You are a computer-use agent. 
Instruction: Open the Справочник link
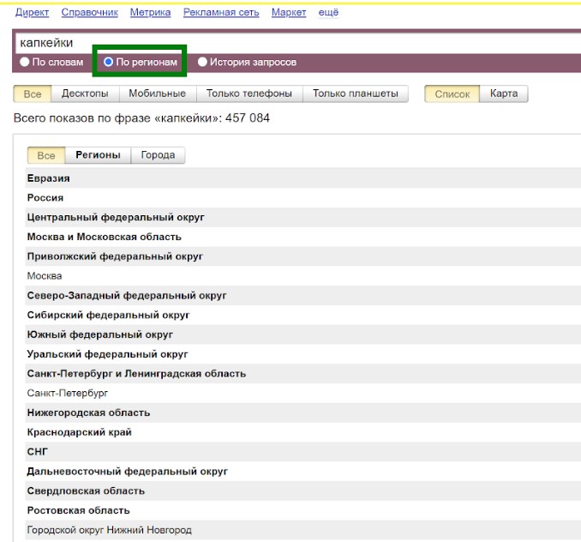pyautogui.click(x=90, y=12)
